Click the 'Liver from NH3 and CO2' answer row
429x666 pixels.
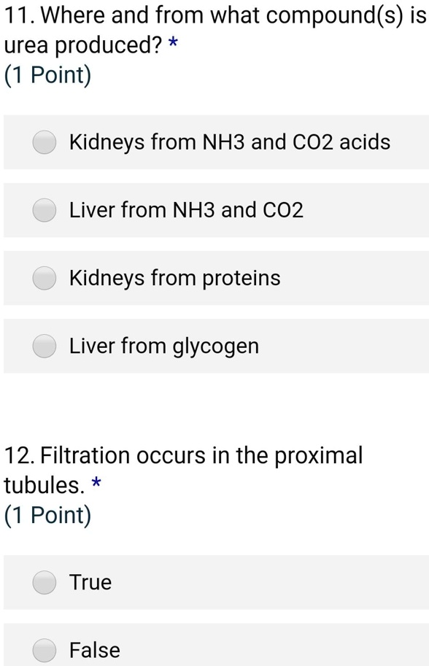[x=214, y=210]
